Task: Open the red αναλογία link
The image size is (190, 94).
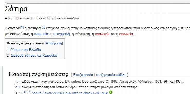Action: [102, 34]
